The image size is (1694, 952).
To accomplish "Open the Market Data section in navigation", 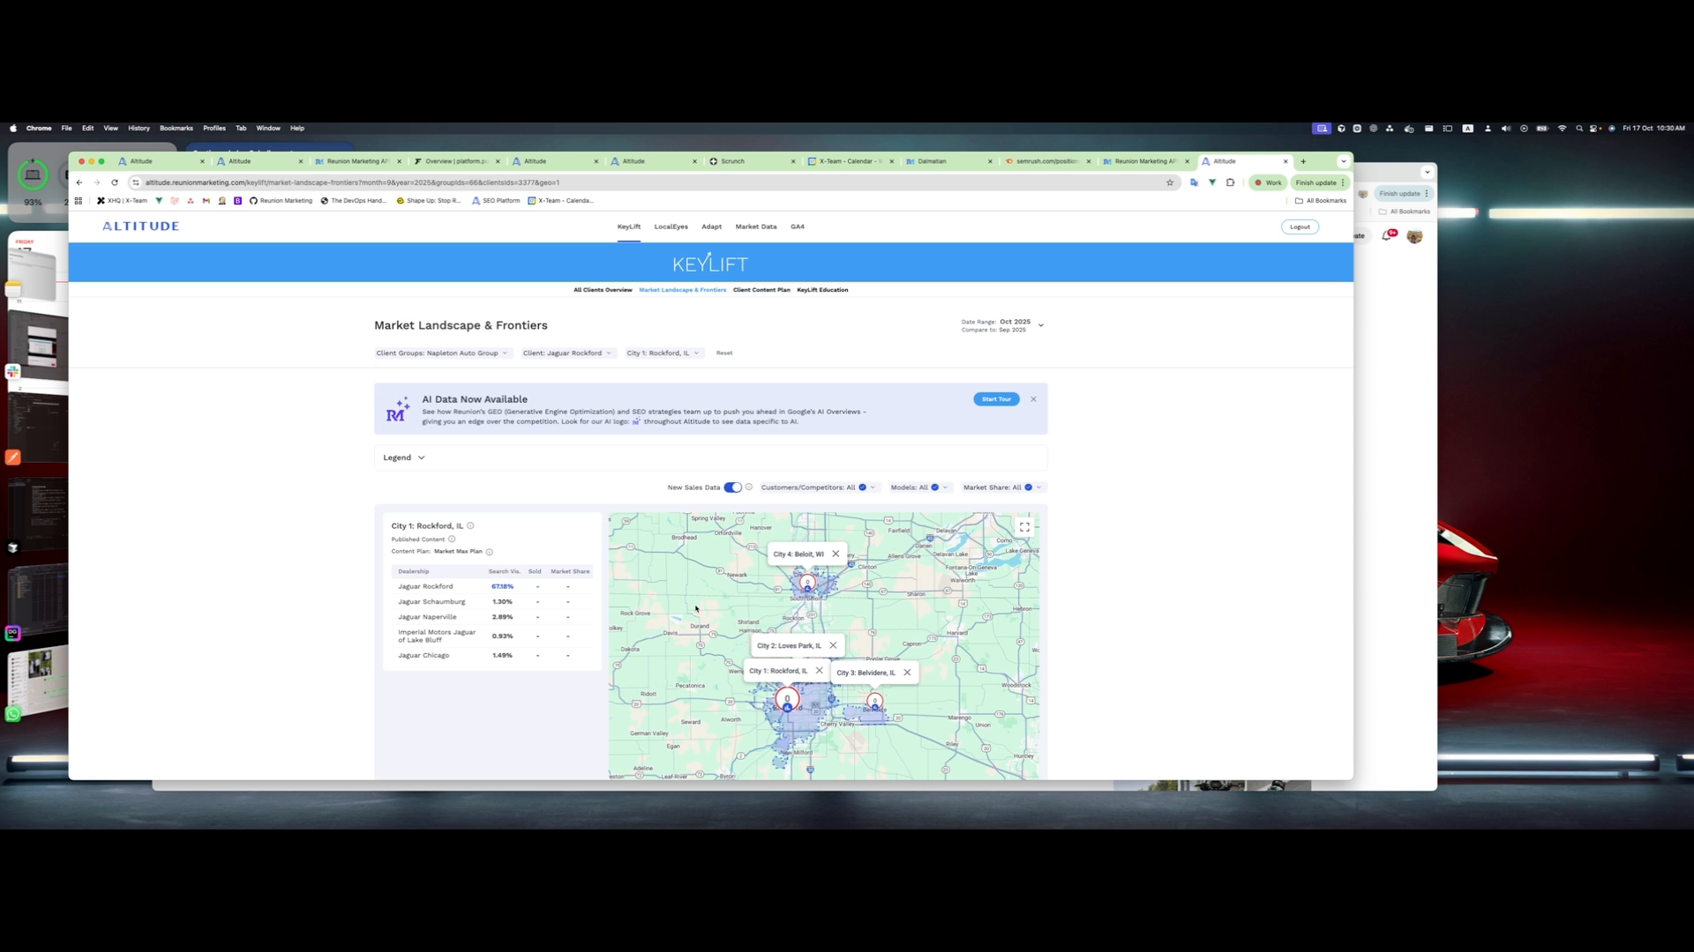I will 755,227.
